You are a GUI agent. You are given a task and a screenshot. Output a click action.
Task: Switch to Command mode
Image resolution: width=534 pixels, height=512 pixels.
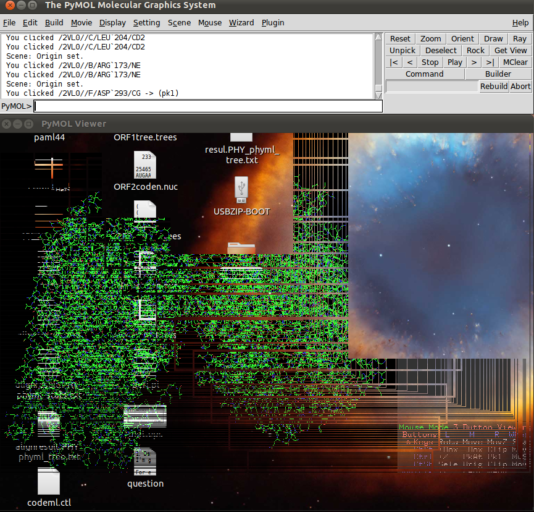coord(425,74)
